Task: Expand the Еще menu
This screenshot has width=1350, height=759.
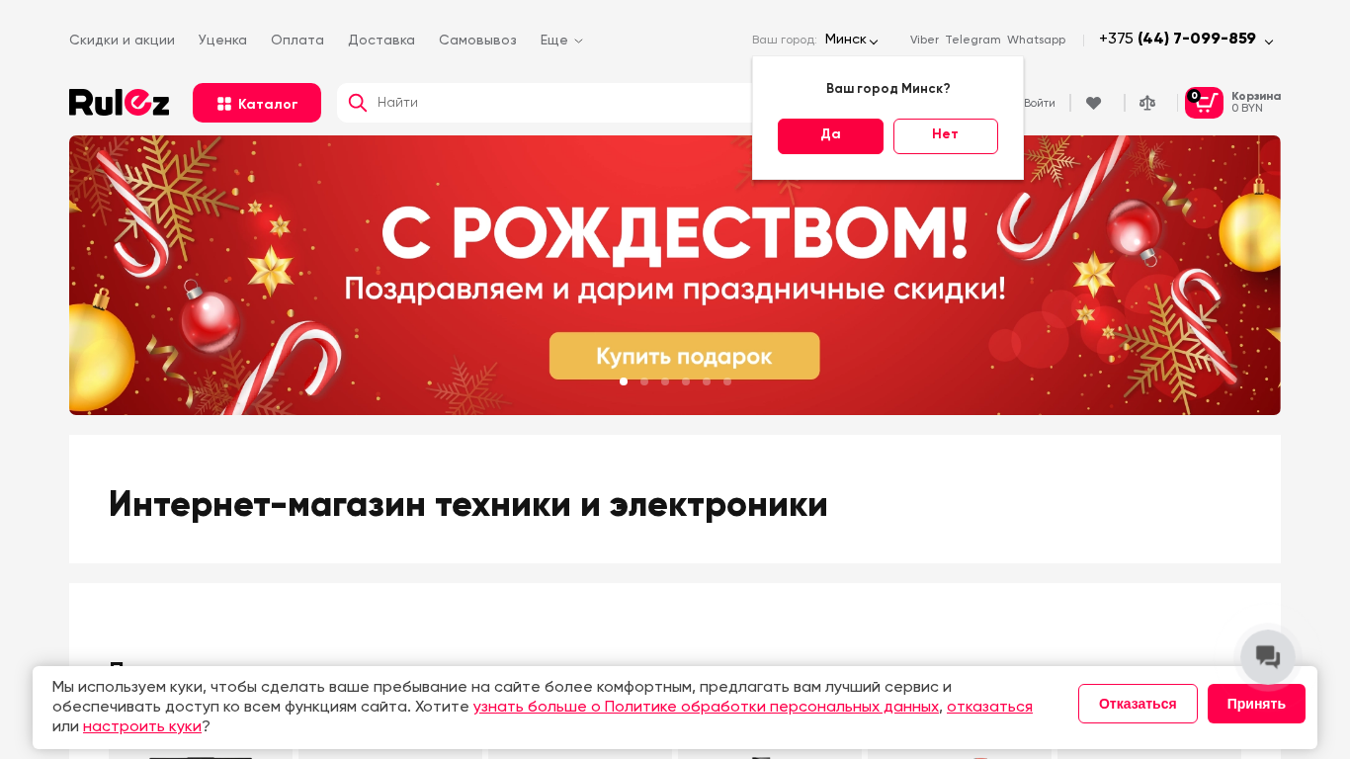Action: (561, 41)
